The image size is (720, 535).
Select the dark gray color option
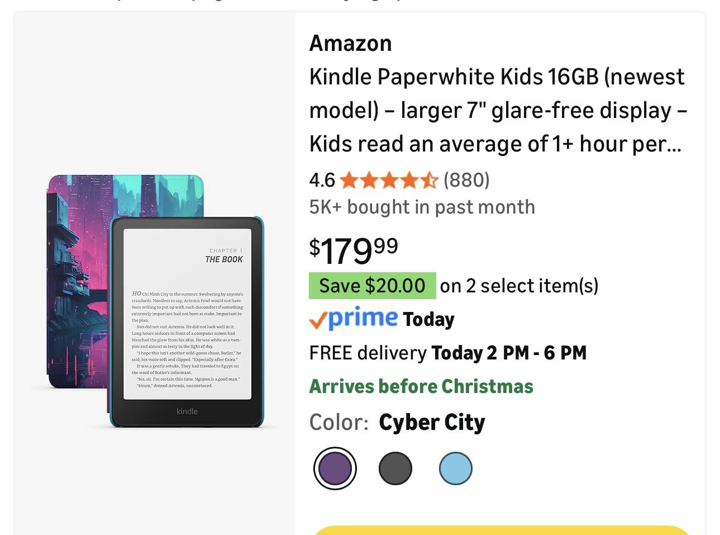tap(395, 468)
